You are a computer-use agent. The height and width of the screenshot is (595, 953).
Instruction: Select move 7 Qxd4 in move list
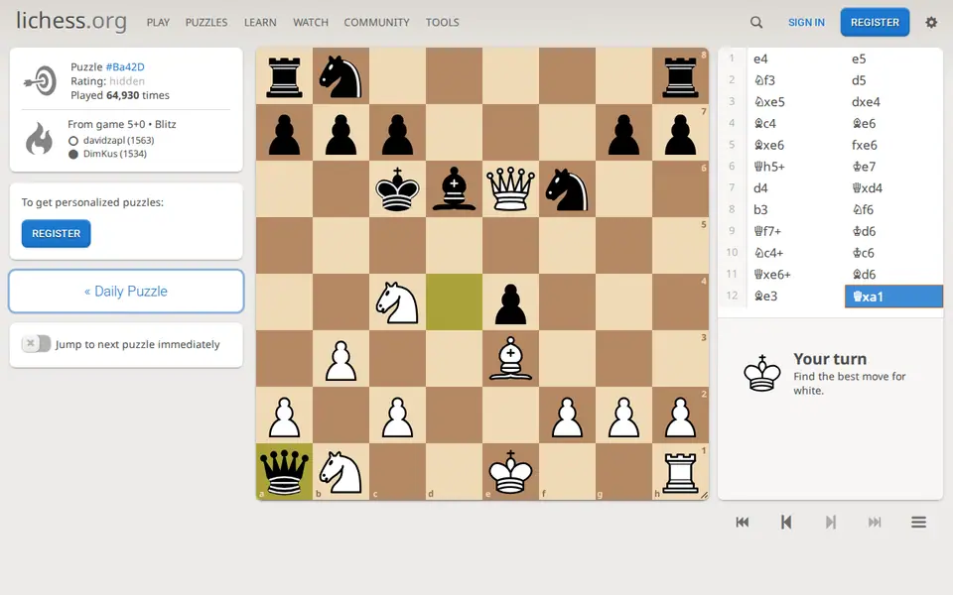pyautogui.click(x=893, y=188)
